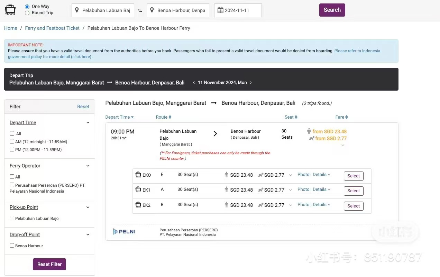Sort trips by Route

coord(164,117)
